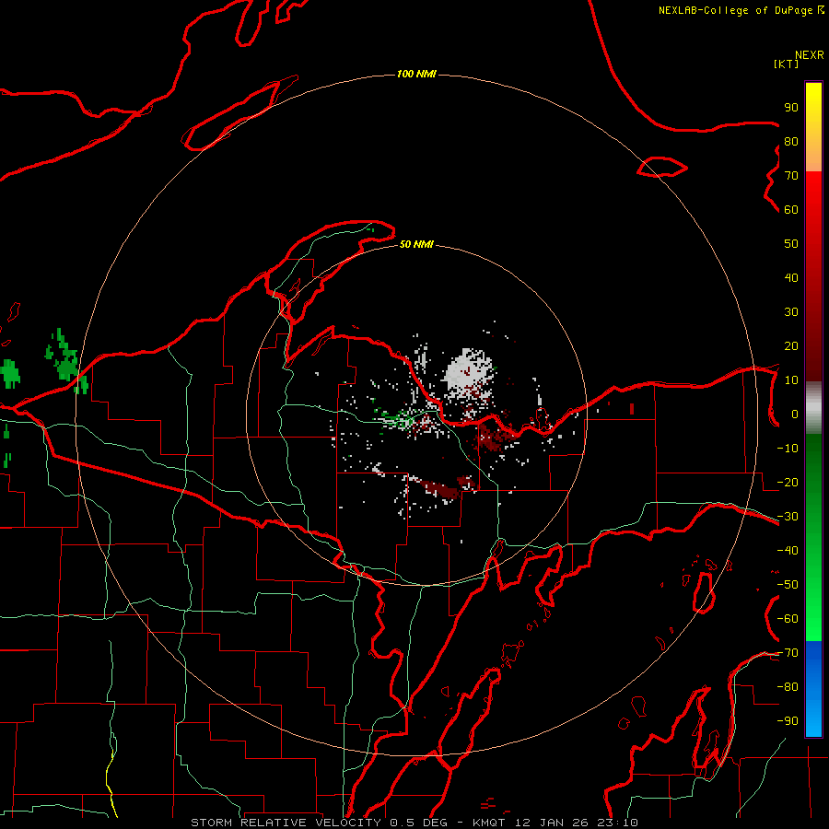Screen dimensions: 829x829
Task: Click the -10 value on the velocity scale
Action: pos(788,449)
